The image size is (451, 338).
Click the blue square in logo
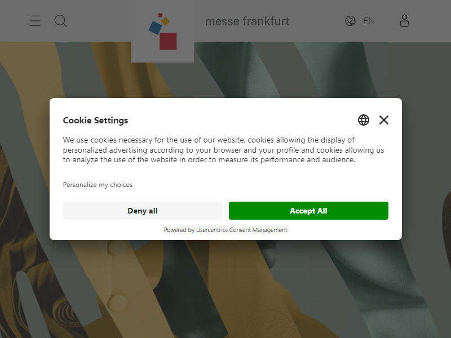point(156,28)
